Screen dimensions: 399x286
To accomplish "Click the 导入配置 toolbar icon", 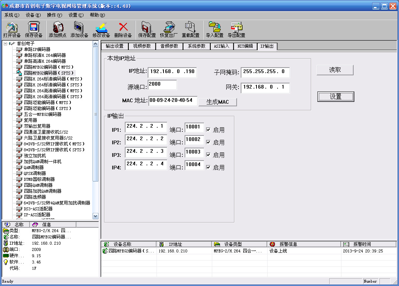I will (214, 27).
